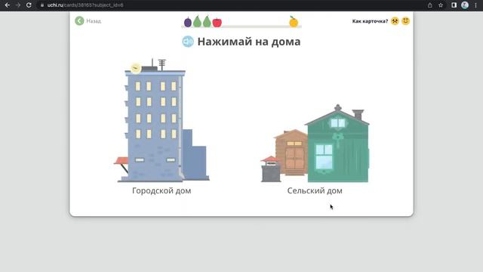Click the grey well with red roof

pos(271,169)
